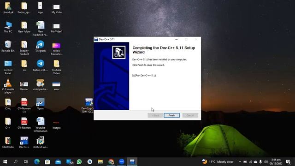
Task: Select the CV-Noman PDF without number
Action: click(24, 123)
